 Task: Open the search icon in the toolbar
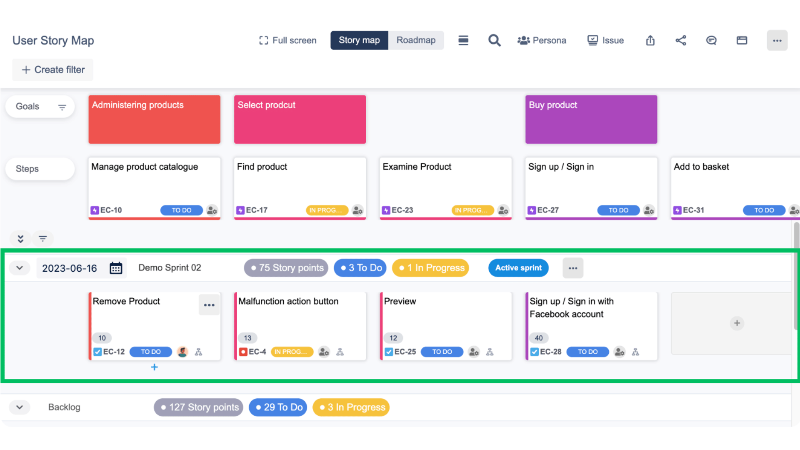tap(494, 40)
